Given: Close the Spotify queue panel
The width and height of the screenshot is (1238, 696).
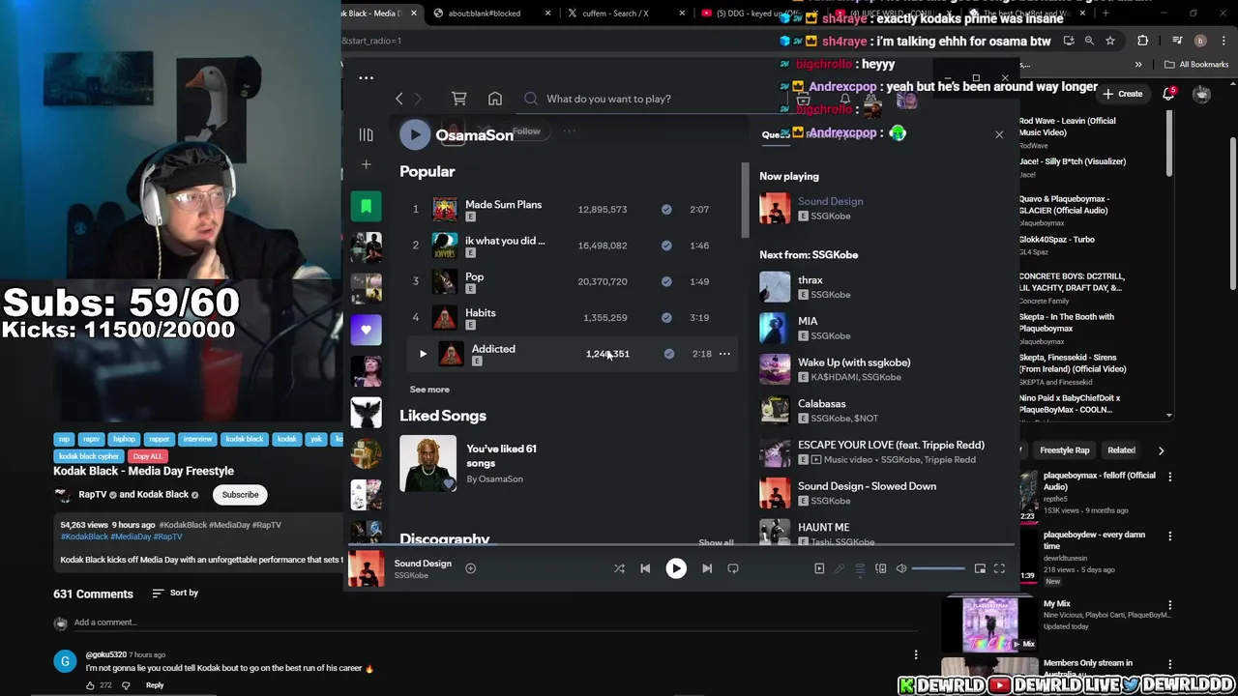Looking at the screenshot, I should tap(999, 134).
